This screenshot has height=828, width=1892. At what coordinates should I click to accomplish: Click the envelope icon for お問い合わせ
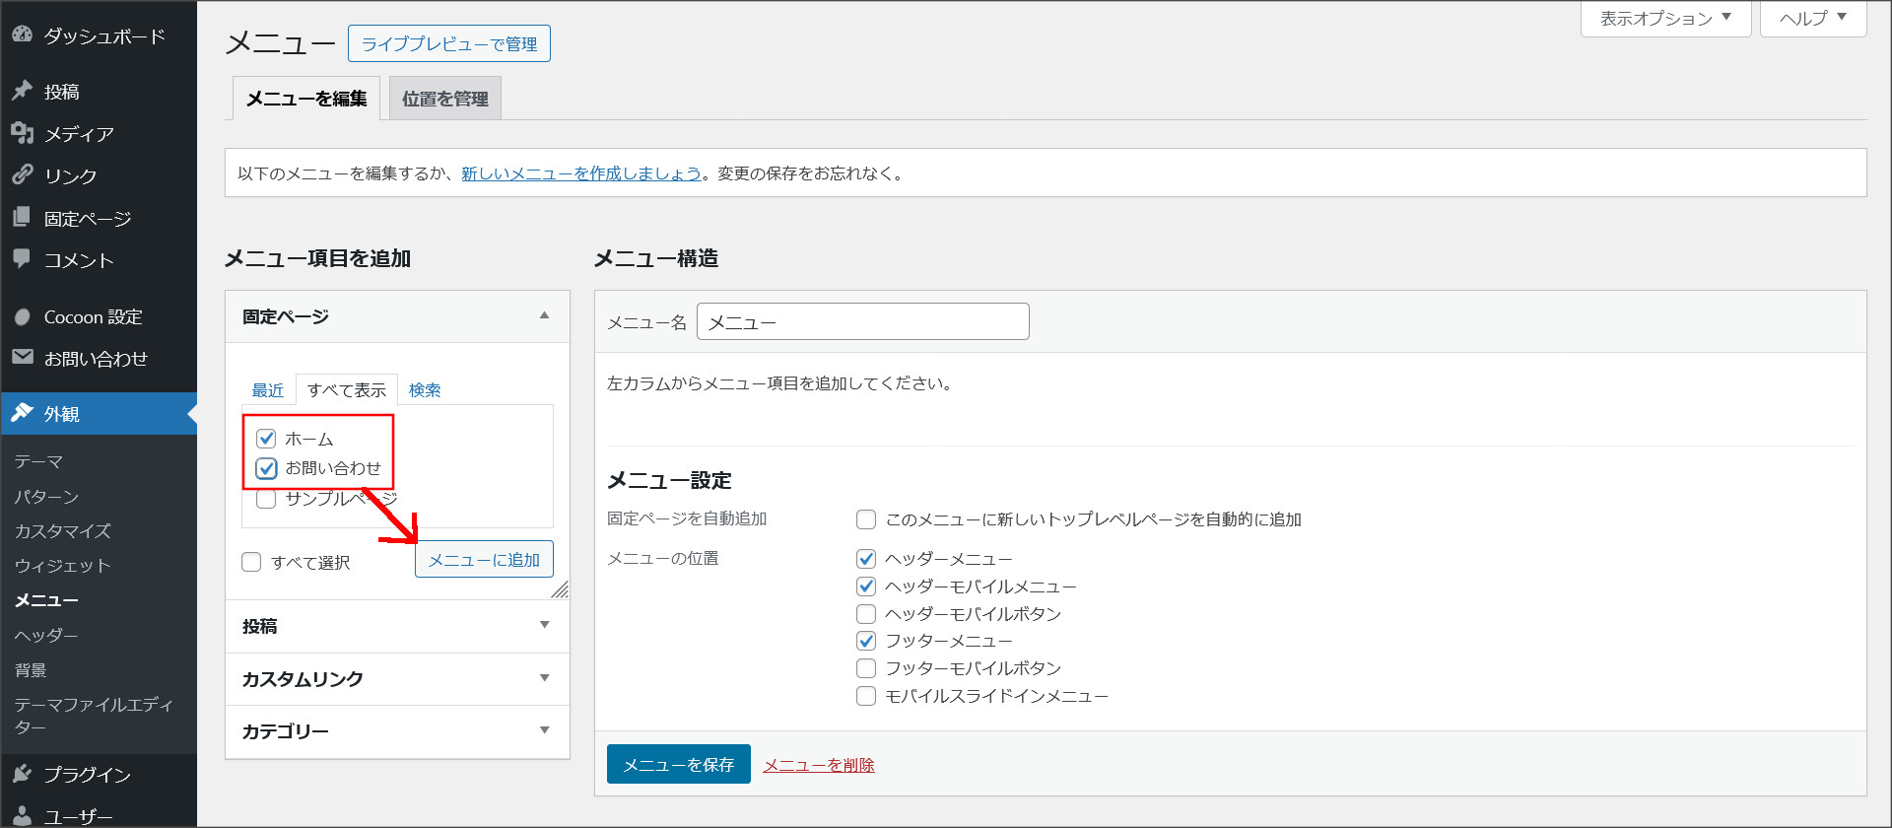pyautogui.click(x=22, y=358)
